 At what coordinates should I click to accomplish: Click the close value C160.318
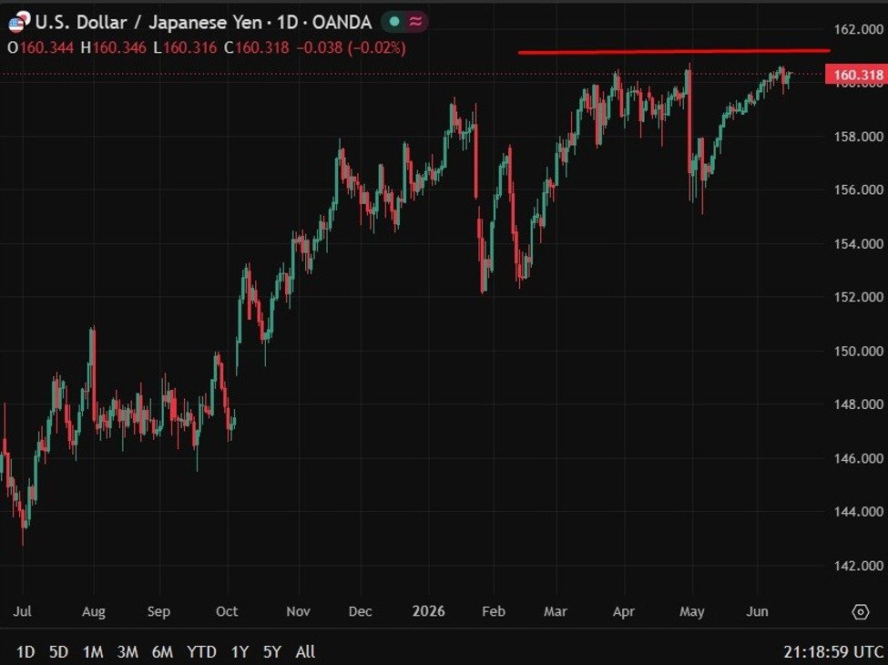pyautogui.click(x=257, y=47)
